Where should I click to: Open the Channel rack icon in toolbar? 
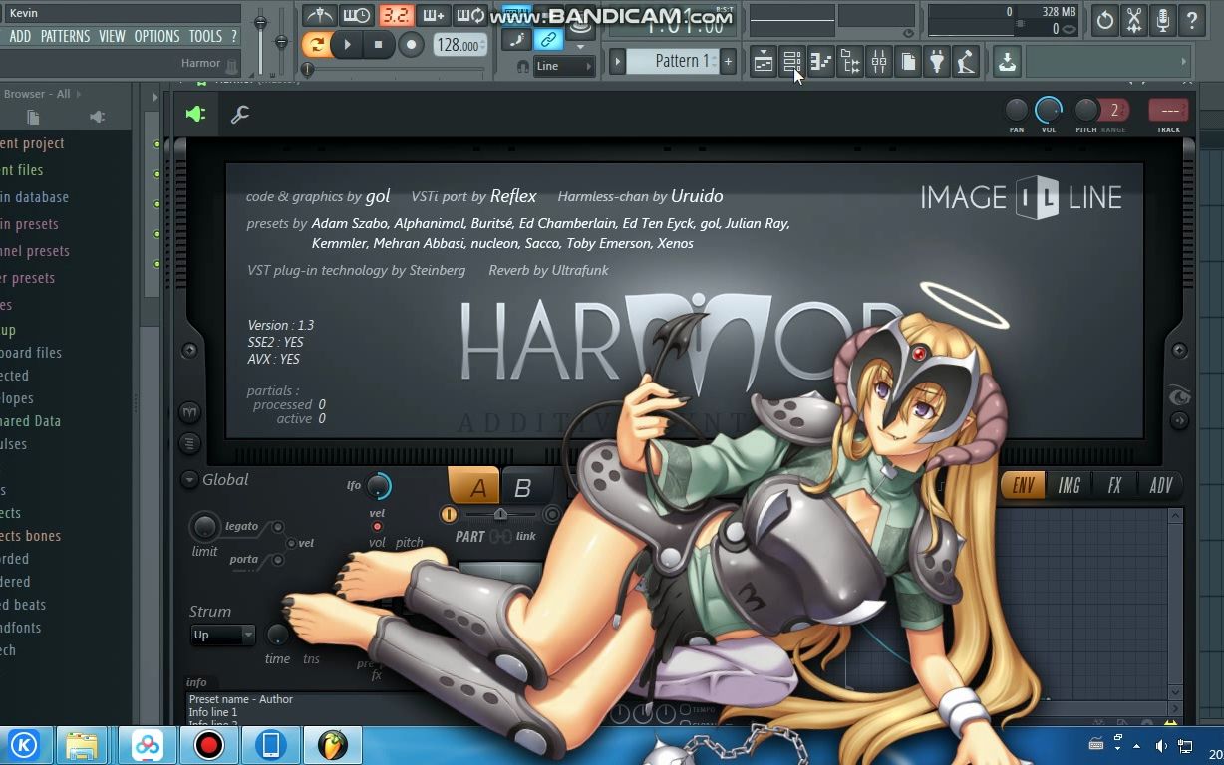793,62
